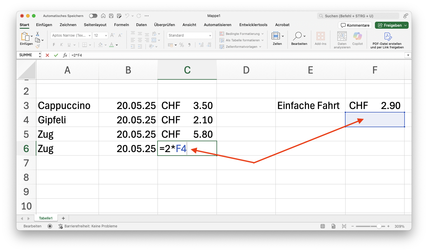Open the insert function (fx) dialog
Screen dimensions: 428x252
point(65,55)
